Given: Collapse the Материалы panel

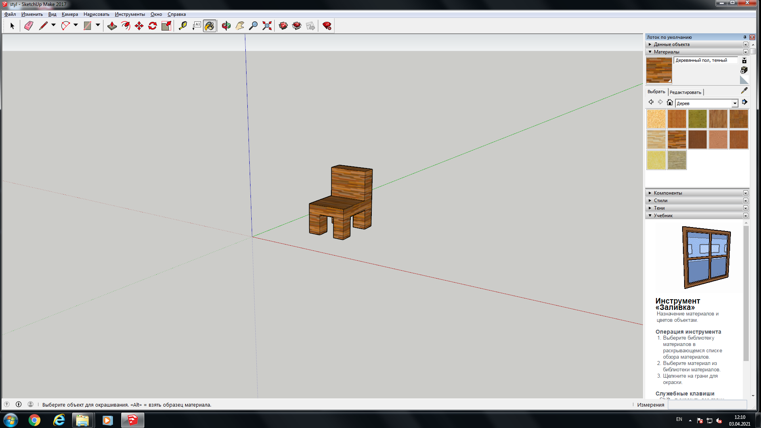Looking at the screenshot, I should click(x=697, y=52).
